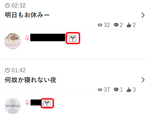View the first author's profile photo
Image resolution: width=149 pixels, height=120 pixels.
13,41
